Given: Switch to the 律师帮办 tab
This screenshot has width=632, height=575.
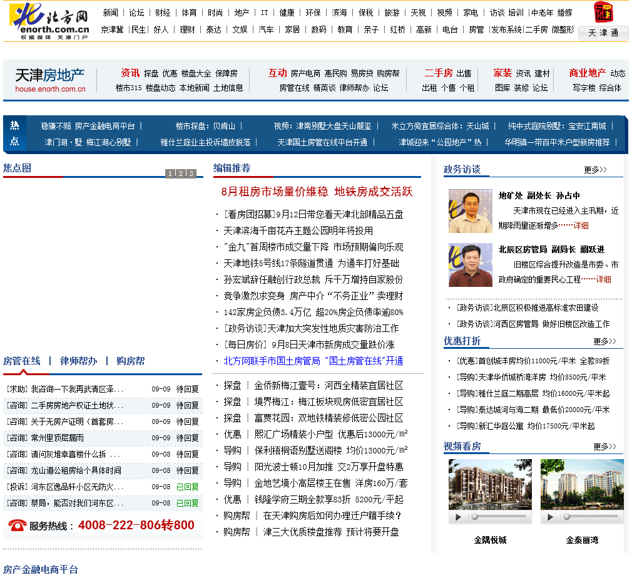Looking at the screenshot, I should (x=79, y=361).
